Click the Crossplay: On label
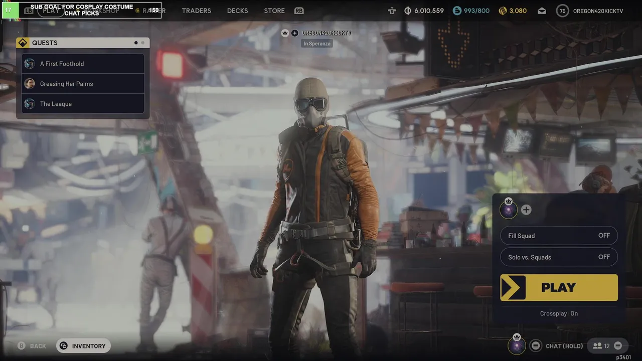The width and height of the screenshot is (642, 361). pyautogui.click(x=559, y=313)
